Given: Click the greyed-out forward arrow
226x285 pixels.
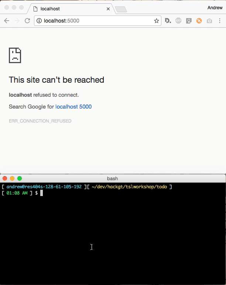Looking at the screenshot, I should 17,21.
